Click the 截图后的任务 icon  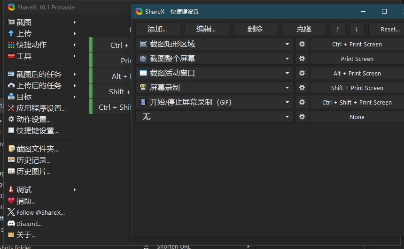tap(11, 74)
